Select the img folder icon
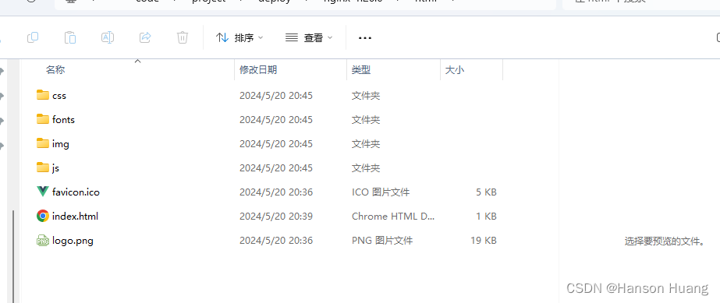The width and height of the screenshot is (720, 303). pos(43,143)
